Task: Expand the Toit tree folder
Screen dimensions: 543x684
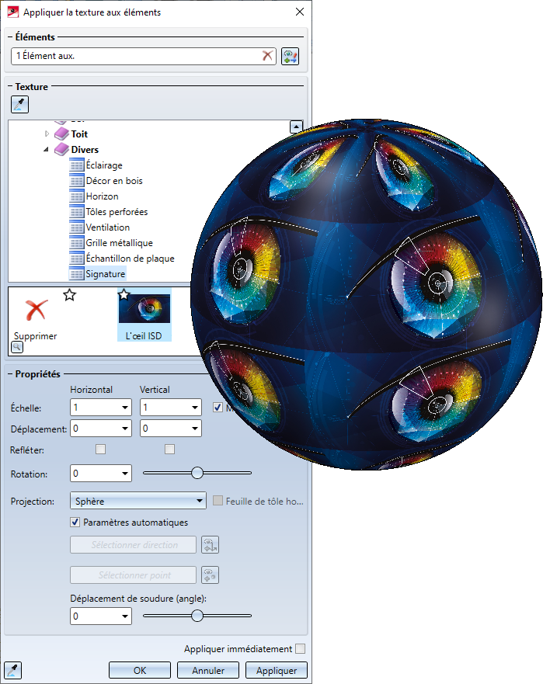Action: pyautogui.click(x=47, y=134)
